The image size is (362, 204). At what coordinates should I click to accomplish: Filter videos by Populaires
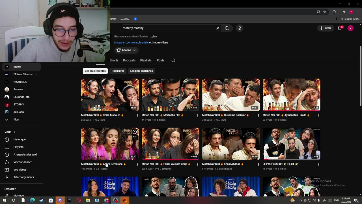[x=118, y=71]
